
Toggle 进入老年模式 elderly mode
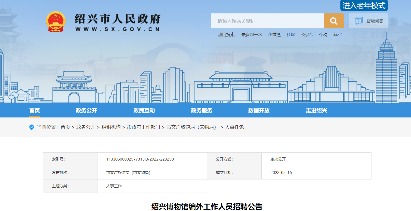coord(364,6)
